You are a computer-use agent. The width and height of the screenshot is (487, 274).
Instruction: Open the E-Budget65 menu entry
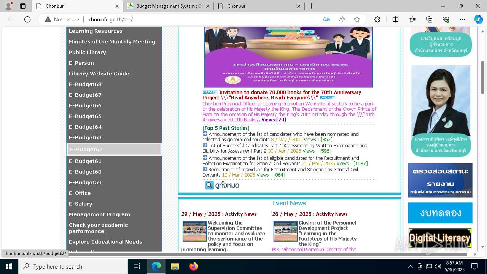pyautogui.click(x=85, y=116)
